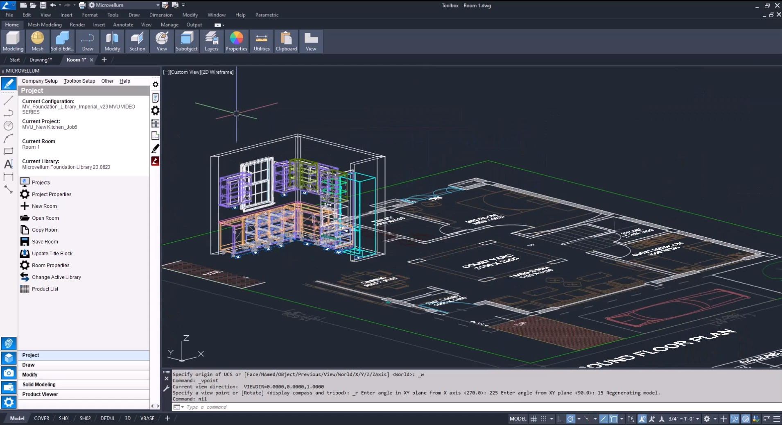782x425 pixels.
Task: Select the Utilities icon in the ribbon
Action: pyautogui.click(x=261, y=41)
